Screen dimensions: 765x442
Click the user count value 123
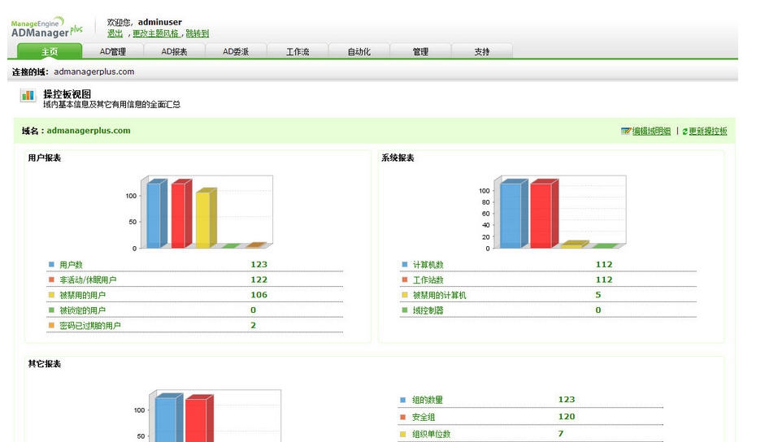tap(259, 264)
